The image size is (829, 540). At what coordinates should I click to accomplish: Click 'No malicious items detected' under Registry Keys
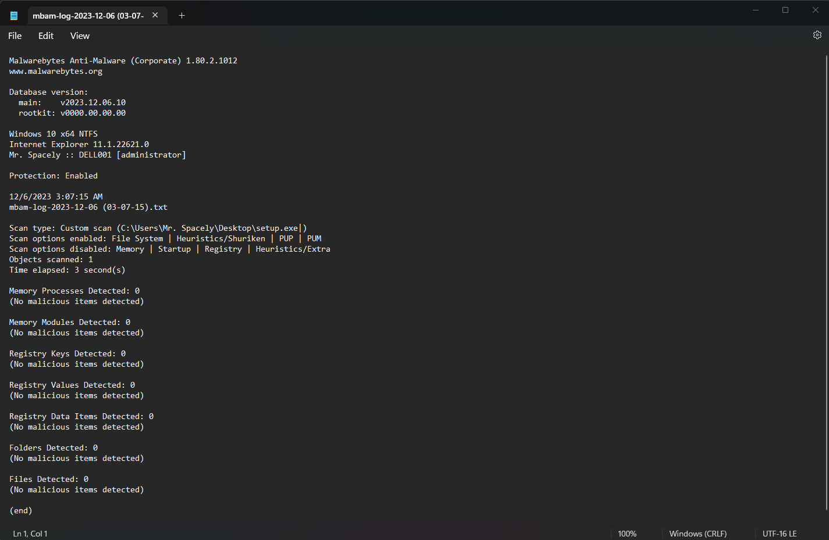(x=77, y=364)
